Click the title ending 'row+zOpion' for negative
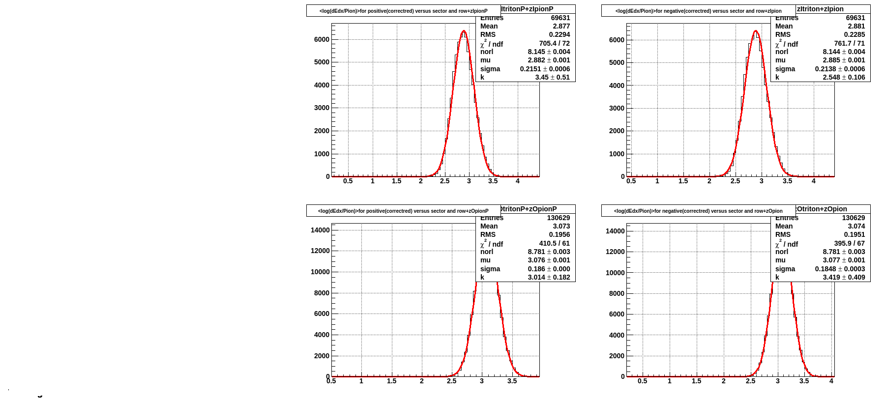The image size is (885, 400). coord(698,211)
